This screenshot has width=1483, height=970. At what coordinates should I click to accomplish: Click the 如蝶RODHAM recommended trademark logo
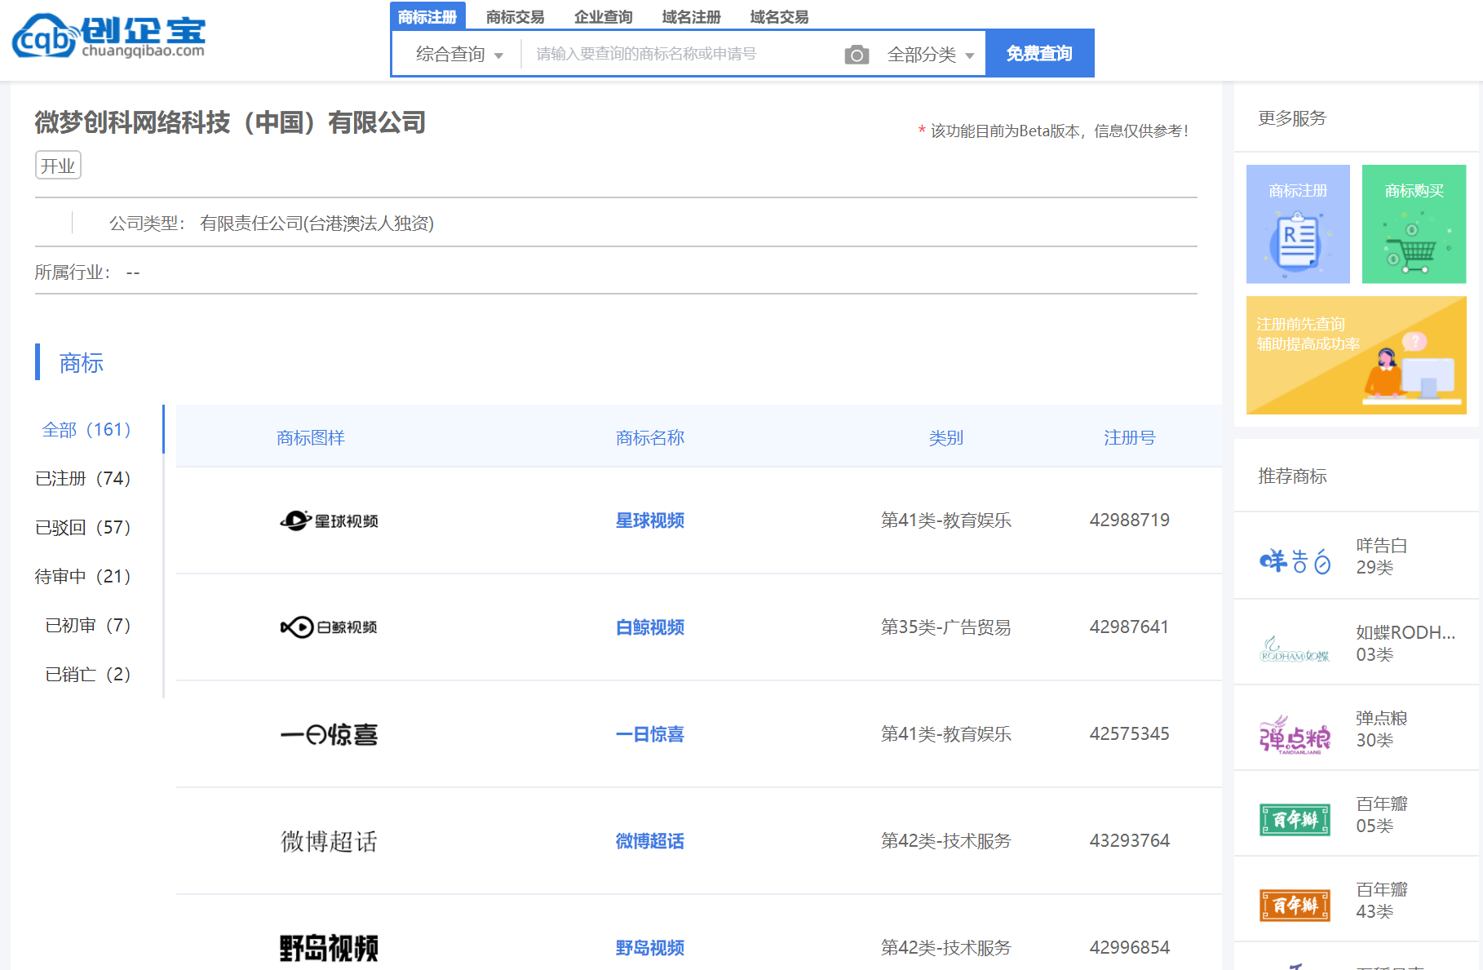coord(1295,649)
